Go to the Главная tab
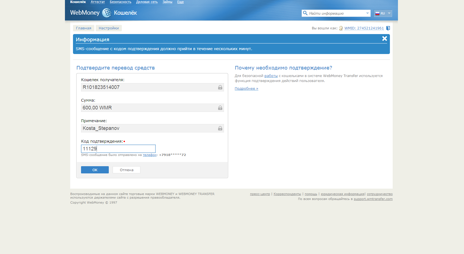464x254 pixels. point(84,28)
